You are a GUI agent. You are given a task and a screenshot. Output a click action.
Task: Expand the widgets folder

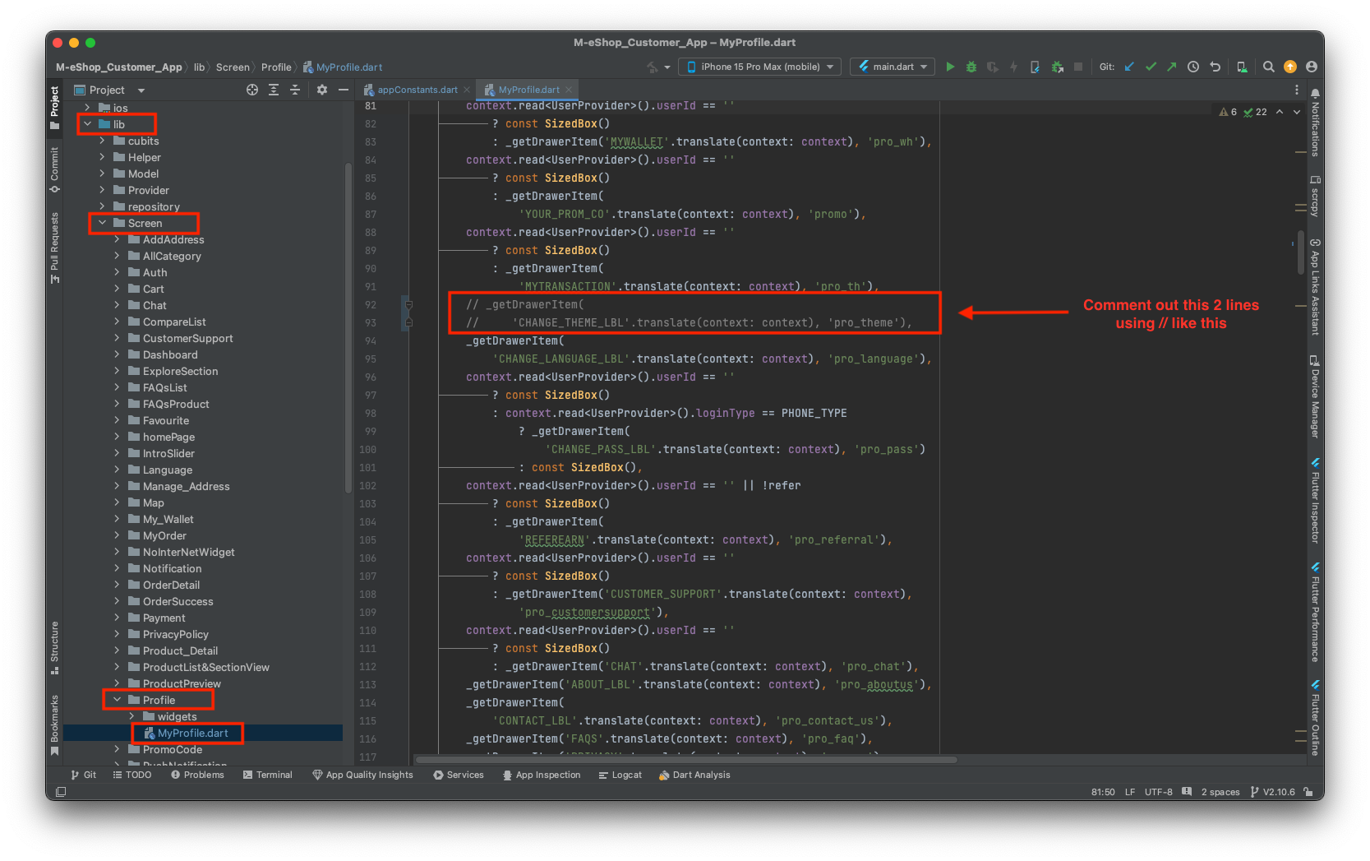pos(131,716)
